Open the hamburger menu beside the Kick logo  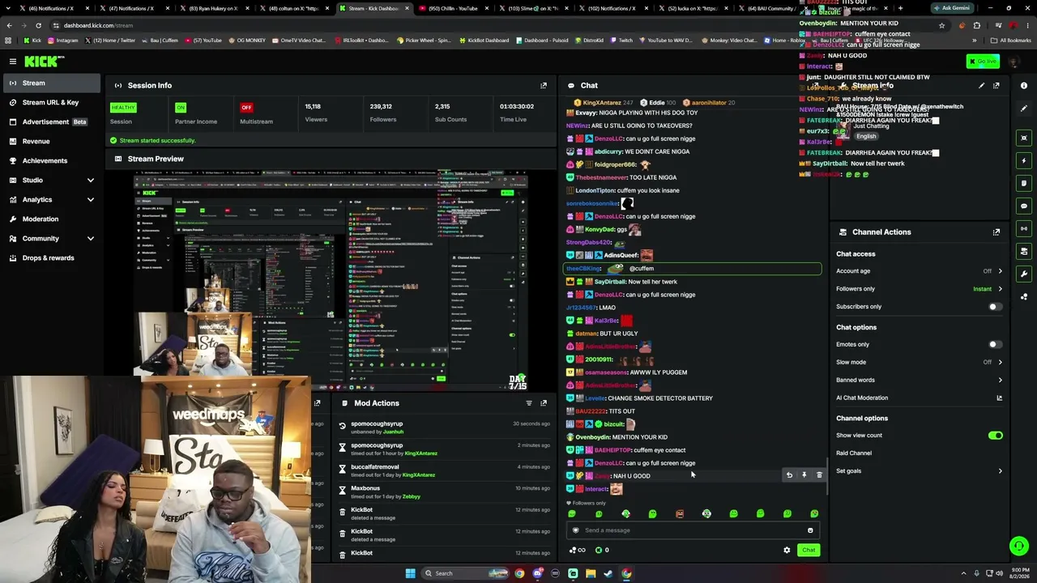13,62
